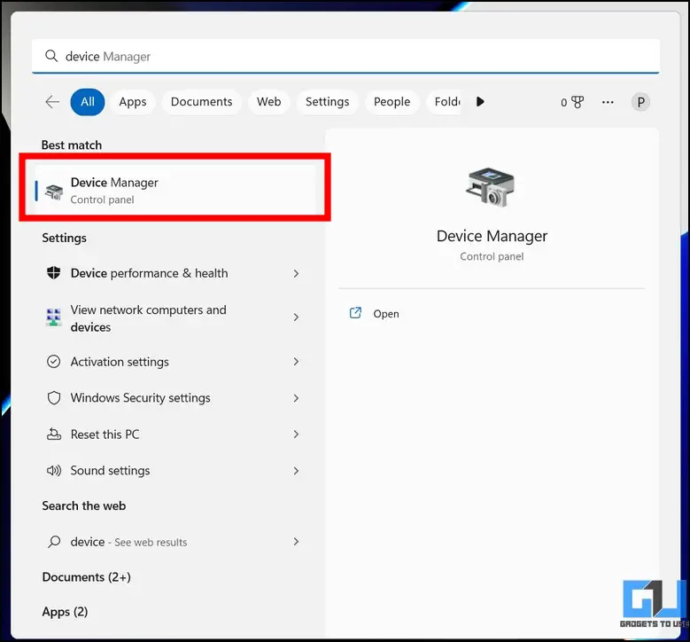Expand Activation settings chevron
The width and height of the screenshot is (690, 642).
296,362
